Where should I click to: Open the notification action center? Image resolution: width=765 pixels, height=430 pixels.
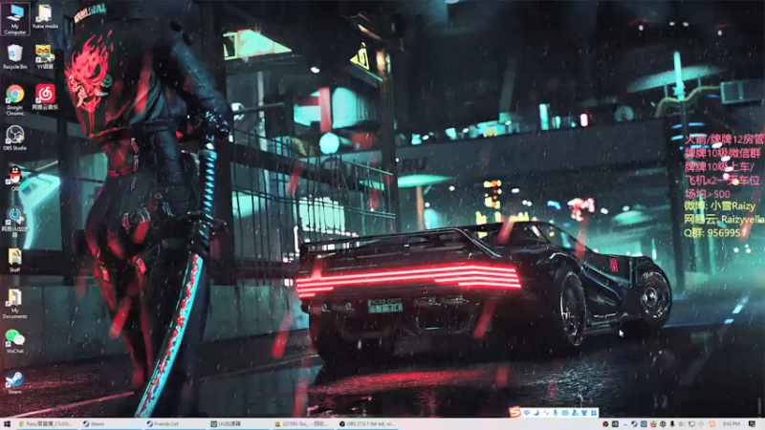752,424
